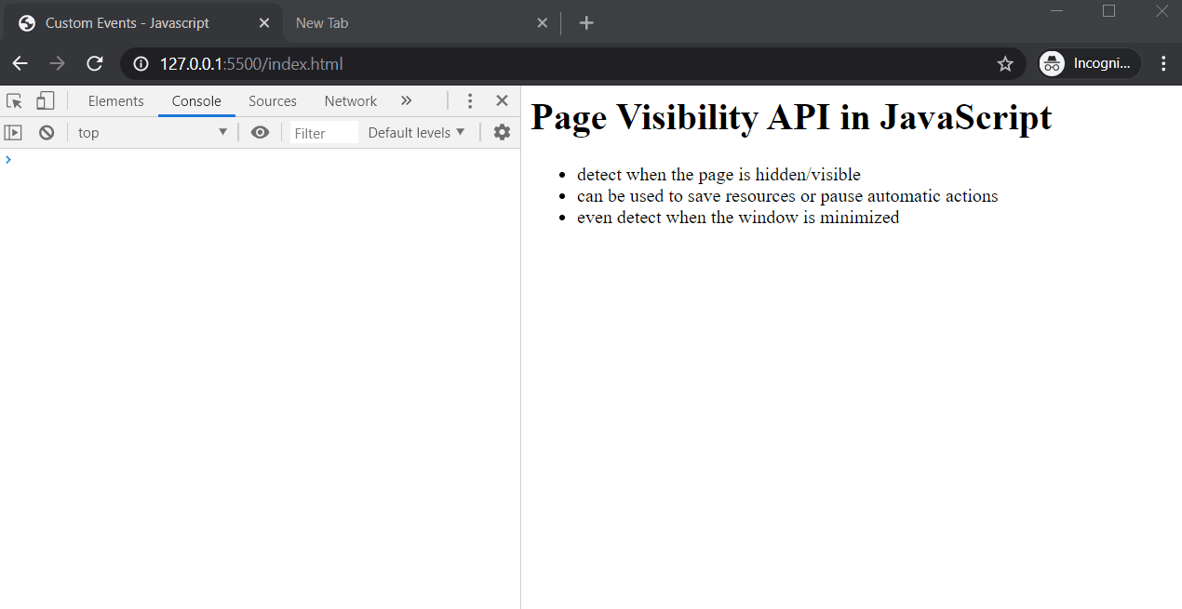Open the Default levels dropdown

click(416, 133)
